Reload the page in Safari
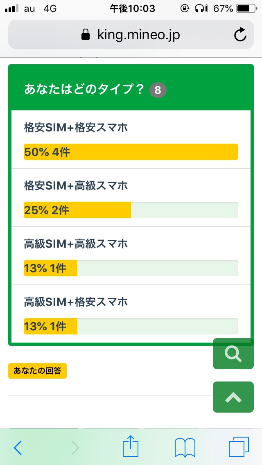 240,35
